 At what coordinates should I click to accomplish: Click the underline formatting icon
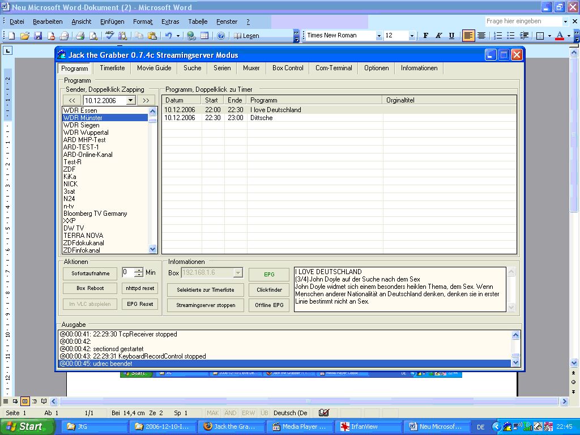click(x=451, y=36)
